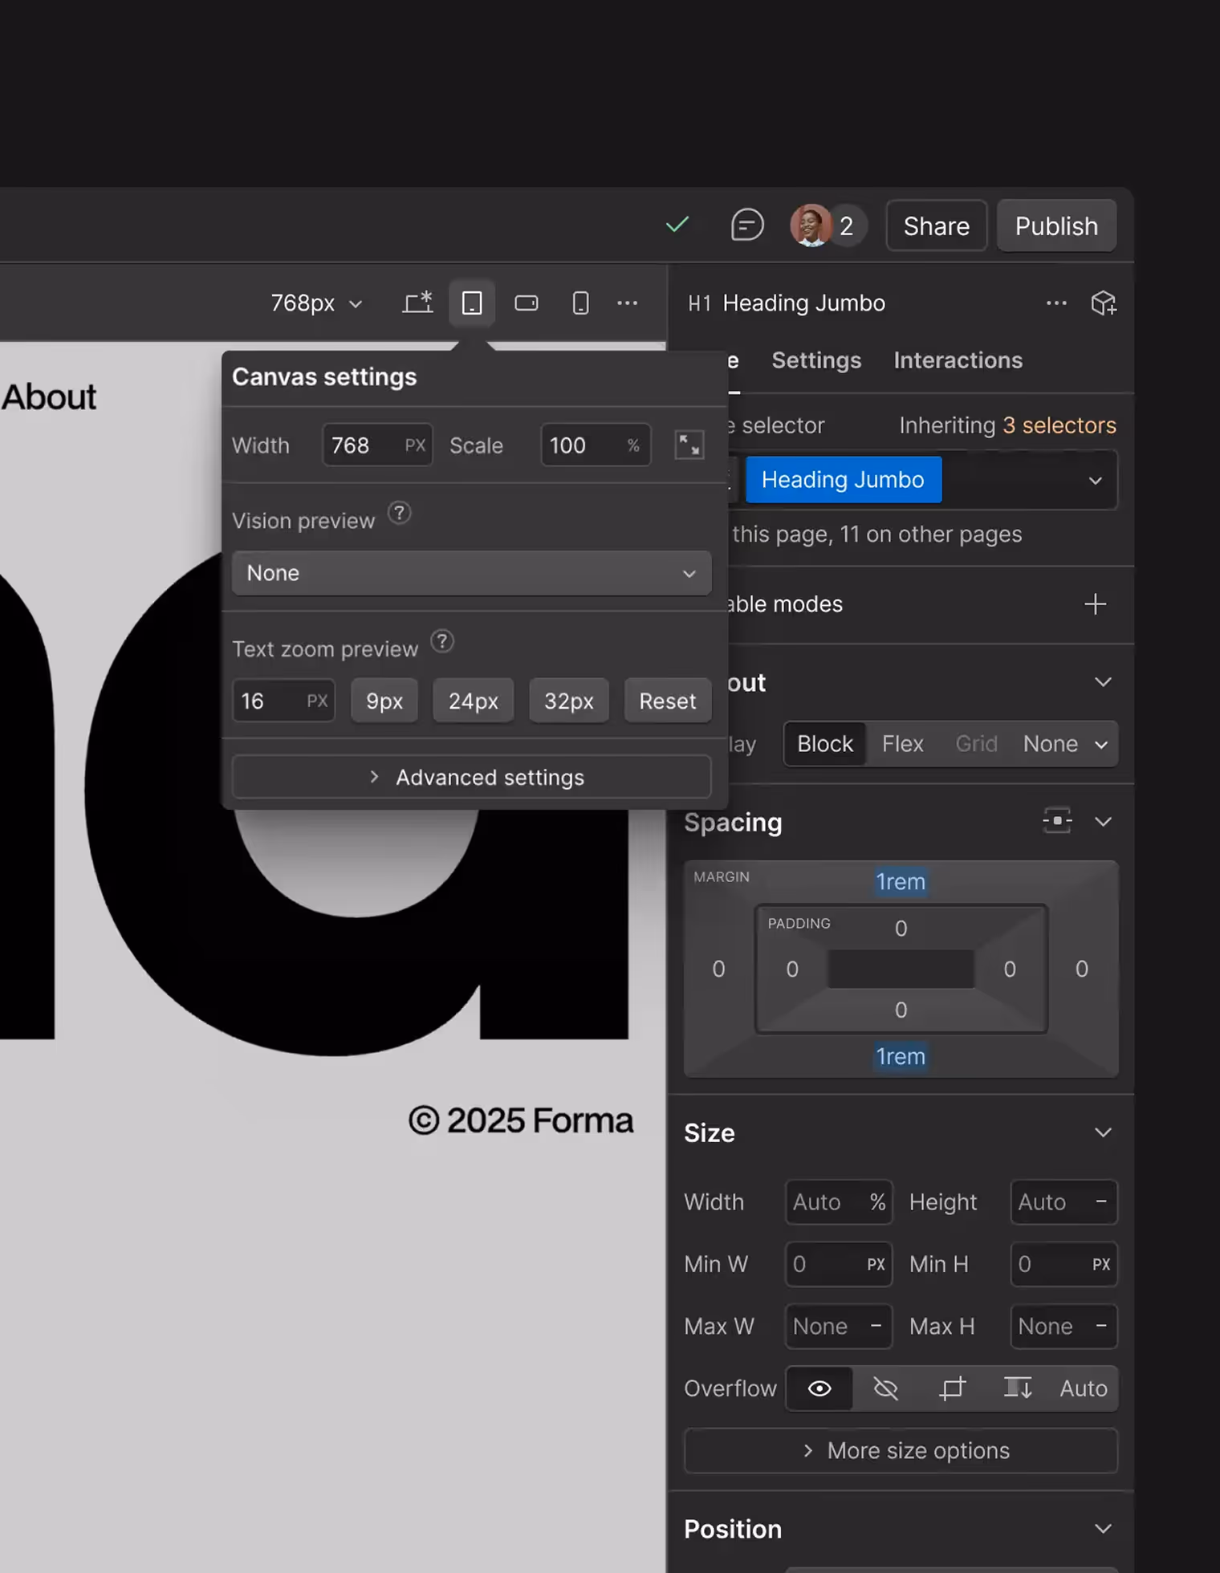Image resolution: width=1220 pixels, height=1573 pixels.
Task: Select the tablet breakpoint icon
Action: (472, 303)
